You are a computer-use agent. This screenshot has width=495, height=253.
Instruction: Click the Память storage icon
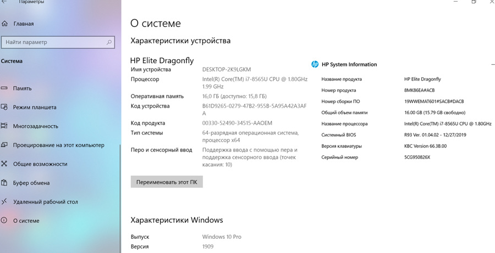click(4, 88)
